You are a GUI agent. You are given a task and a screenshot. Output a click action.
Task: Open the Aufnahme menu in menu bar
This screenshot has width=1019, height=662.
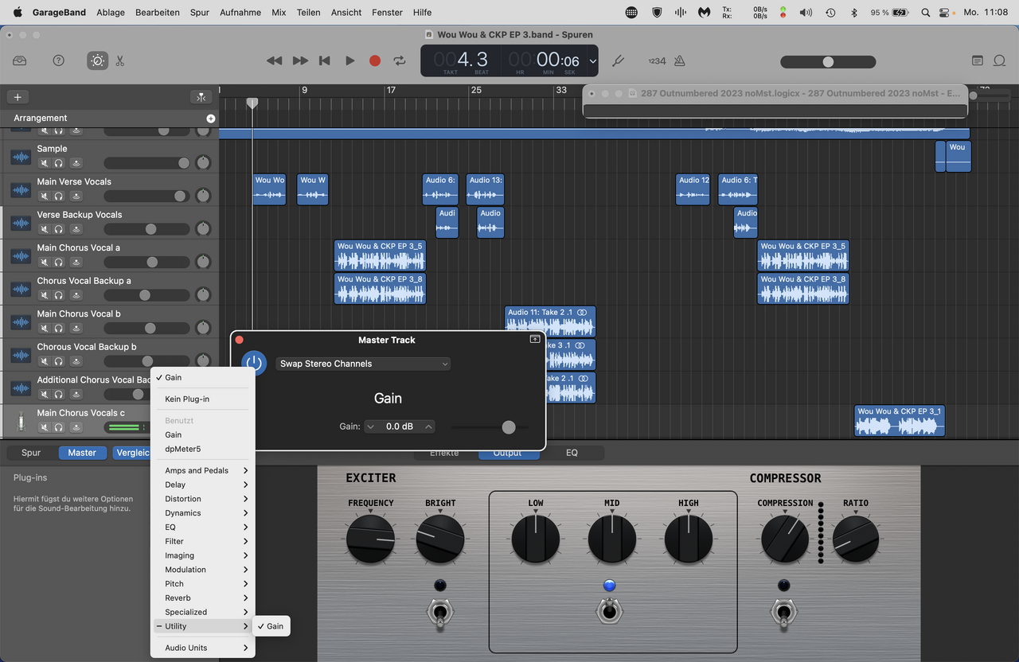[x=240, y=12]
